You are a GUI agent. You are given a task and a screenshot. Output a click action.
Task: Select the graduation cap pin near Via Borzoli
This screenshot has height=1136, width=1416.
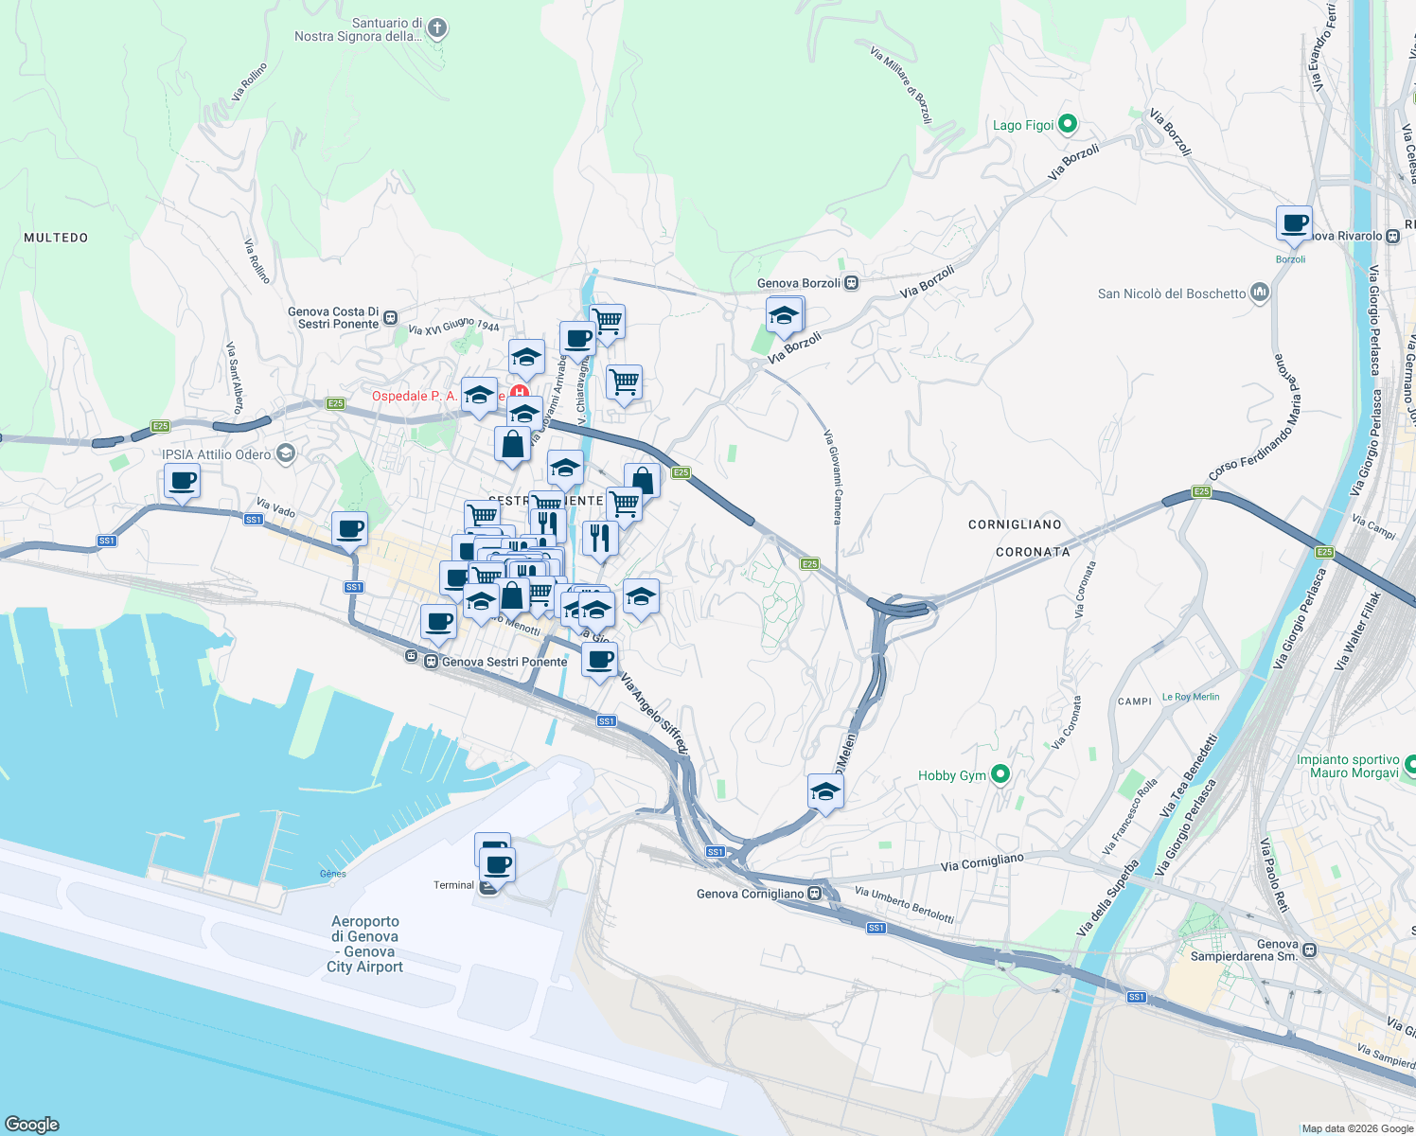pyautogui.click(x=784, y=315)
